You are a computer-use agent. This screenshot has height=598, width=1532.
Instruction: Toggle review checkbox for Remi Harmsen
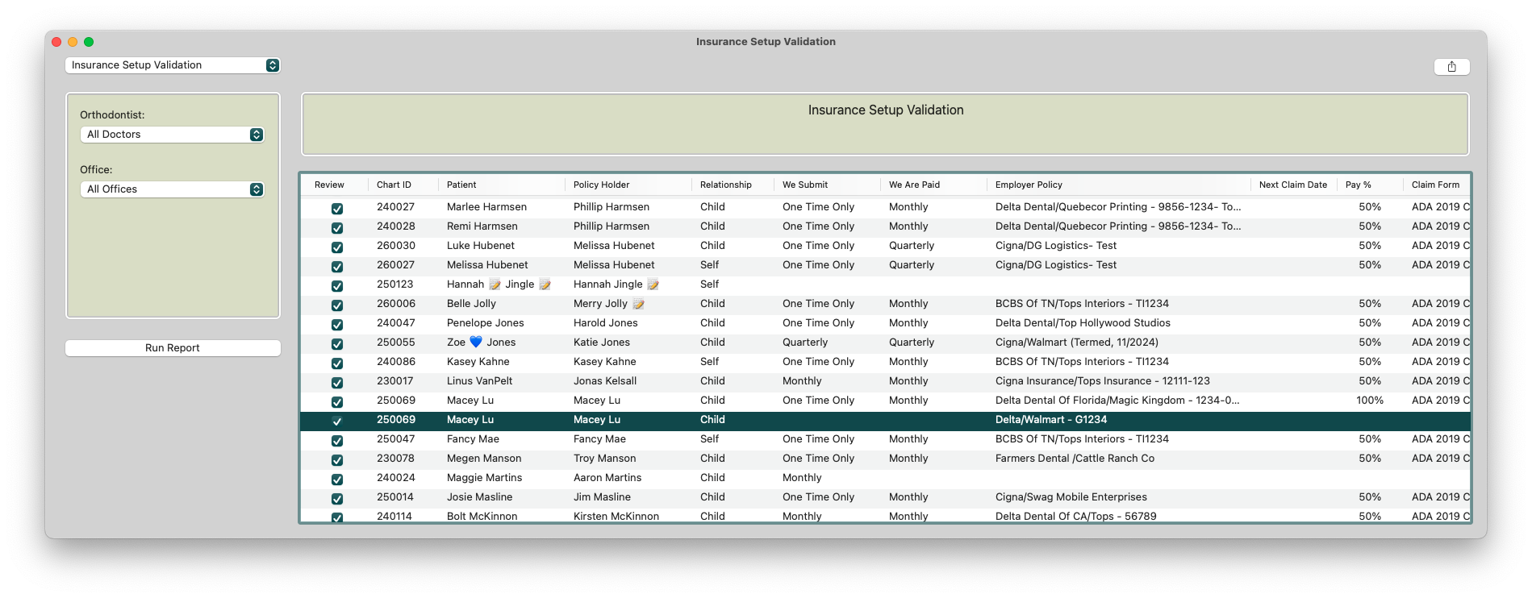tap(337, 227)
